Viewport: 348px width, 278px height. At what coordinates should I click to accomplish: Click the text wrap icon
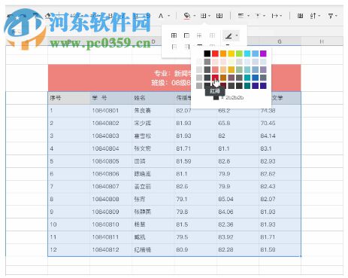point(274,16)
